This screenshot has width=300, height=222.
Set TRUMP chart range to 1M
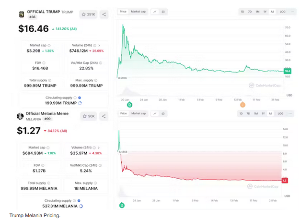257,12
